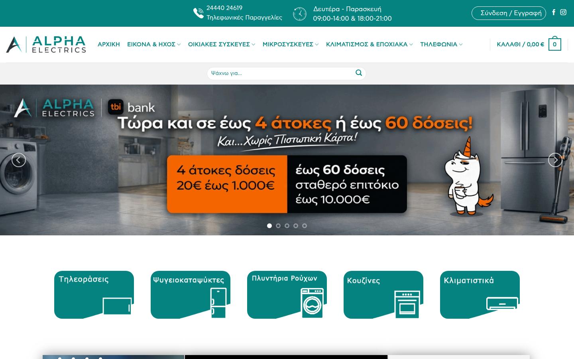Open the Instagram page icon
Image resolution: width=574 pixels, height=359 pixels.
click(563, 12)
